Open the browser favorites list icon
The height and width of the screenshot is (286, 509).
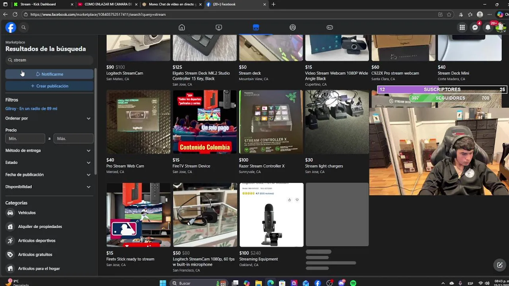click(x=470, y=14)
